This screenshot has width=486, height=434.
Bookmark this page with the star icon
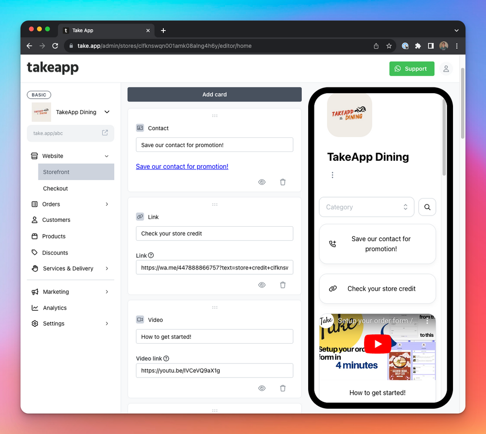click(389, 46)
